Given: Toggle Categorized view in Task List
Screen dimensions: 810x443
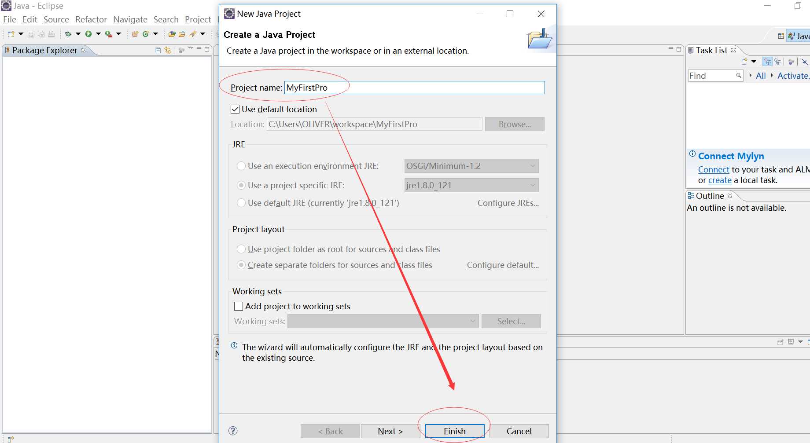Looking at the screenshot, I should (x=768, y=62).
